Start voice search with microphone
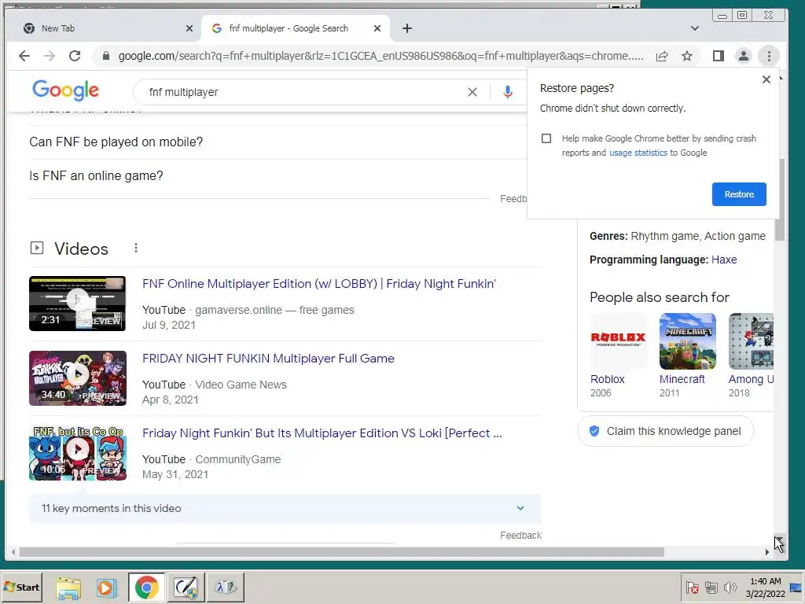This screenshot has height=604, width=805. click(508, 92)
